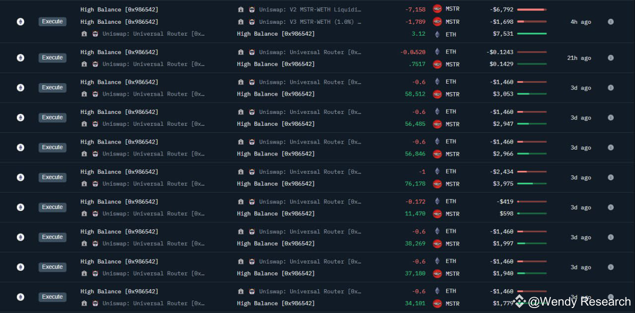635x313 pixels.
Task: Click the ETH token icon beside the 3.12 value
Action: tap(437, 34)
